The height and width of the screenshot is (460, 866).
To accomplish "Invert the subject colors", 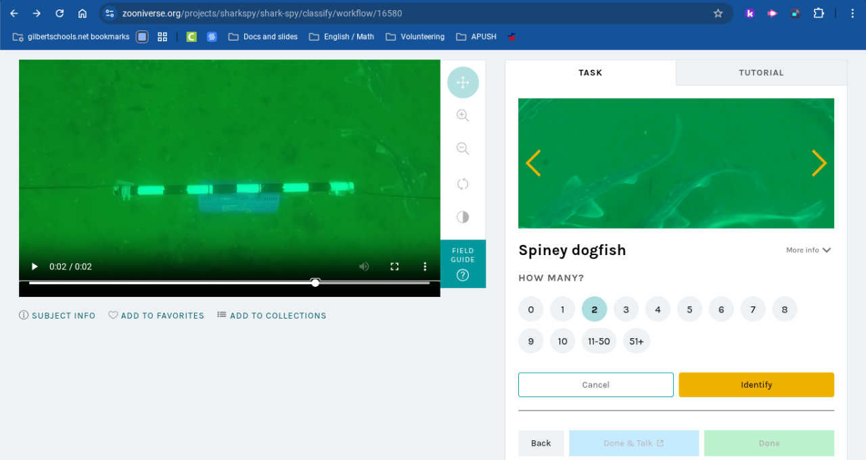I will (463, 216).
